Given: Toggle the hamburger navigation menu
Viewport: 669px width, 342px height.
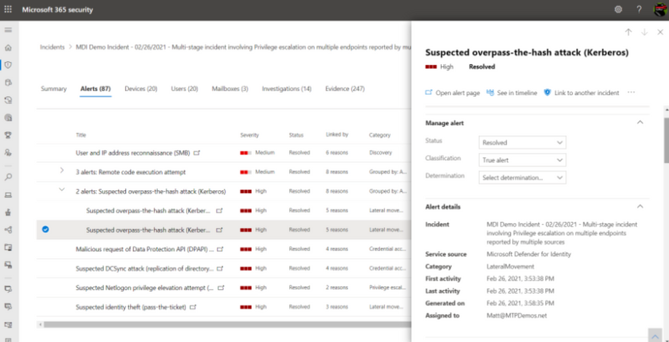Looking at the screenshot, I should 8,30.
